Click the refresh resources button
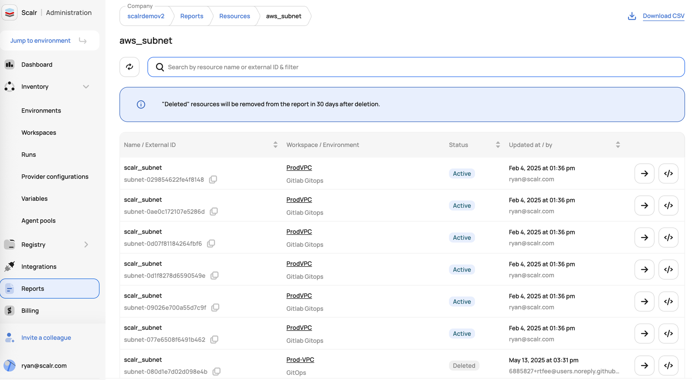 129,67
